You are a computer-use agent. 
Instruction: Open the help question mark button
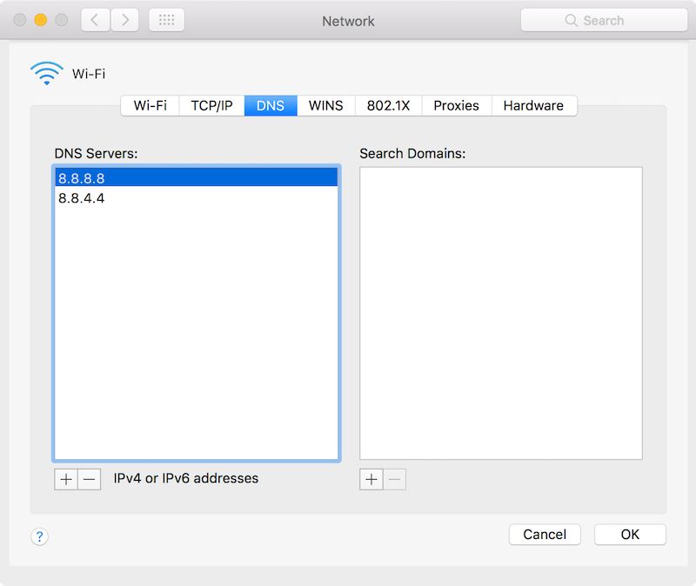40,536
